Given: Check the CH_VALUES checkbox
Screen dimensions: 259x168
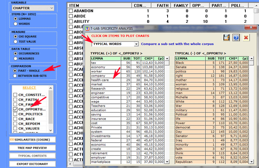Looking at the screenshot, I should tap(15, 128).
